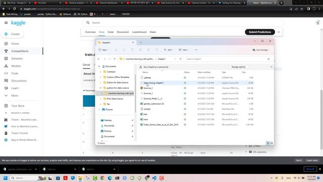Open Discussions icon in Kaggle sidebar
This screenshot has height=182, width=323.
pos(6,81)
